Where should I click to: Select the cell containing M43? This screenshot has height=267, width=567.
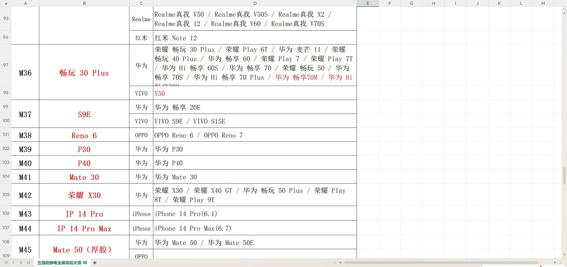coord(25,213)
